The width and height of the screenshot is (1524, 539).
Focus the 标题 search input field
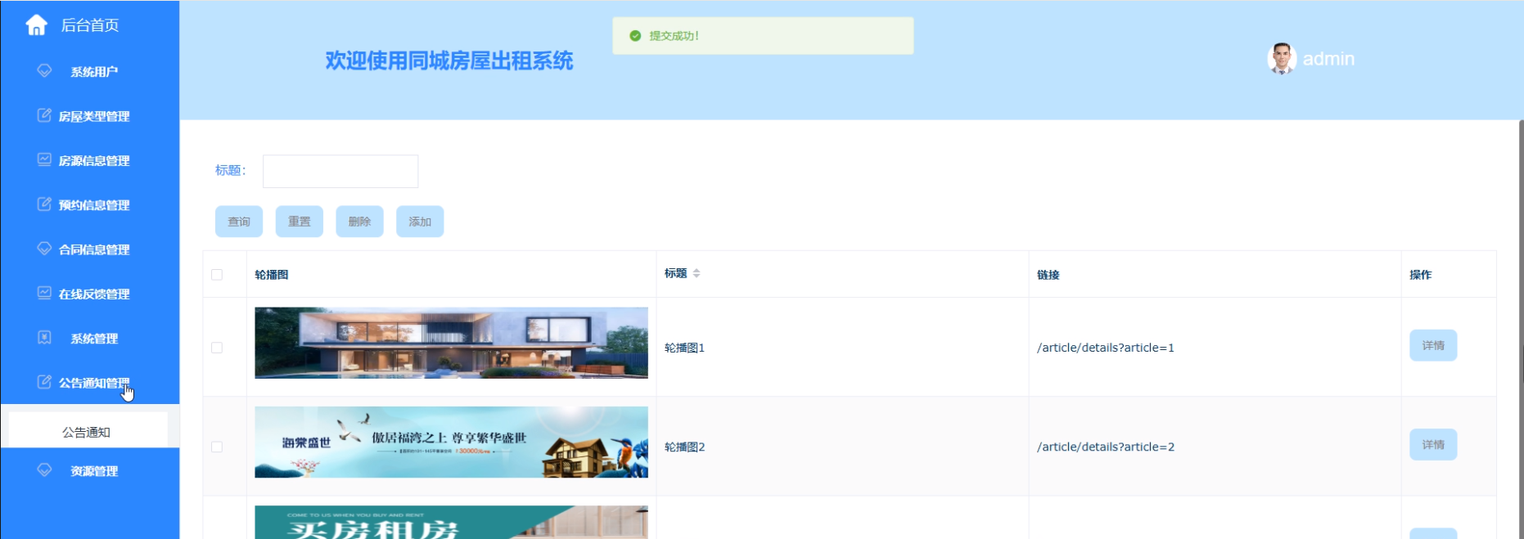pyautogui.click(x=340, y=171)
